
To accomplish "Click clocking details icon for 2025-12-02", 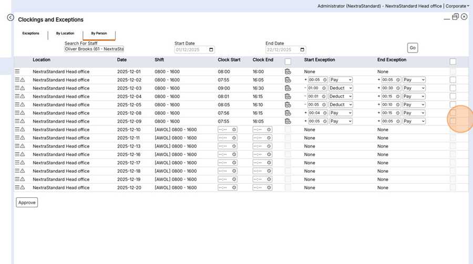I will (287, 80).
